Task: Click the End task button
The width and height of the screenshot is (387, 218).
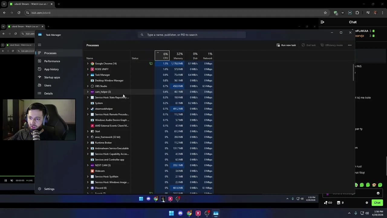Action: pyautogui.click(x=309, y=45)
